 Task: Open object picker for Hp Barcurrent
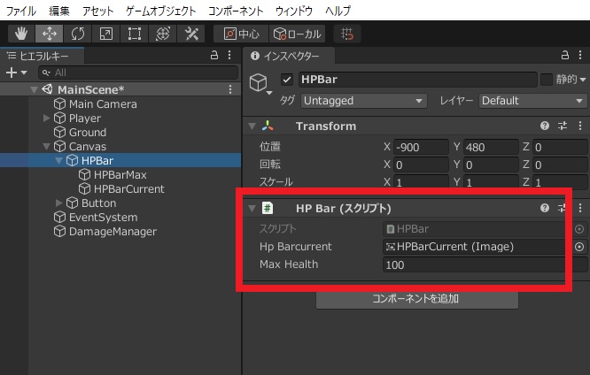click(x=579, y=247)
